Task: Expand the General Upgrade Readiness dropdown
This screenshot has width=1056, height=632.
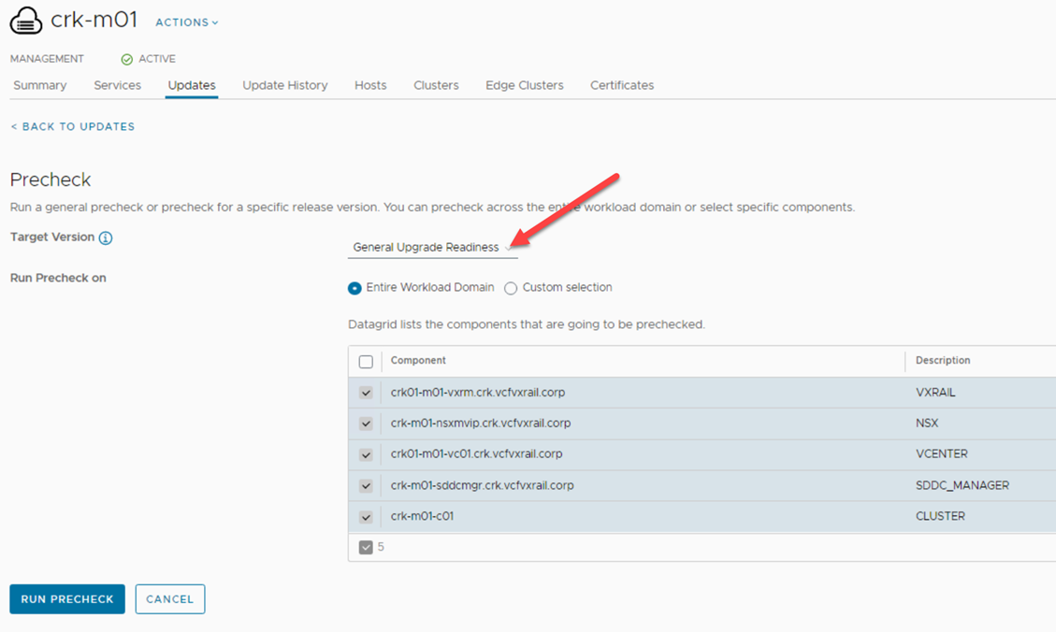Action: tap(432, 248)
